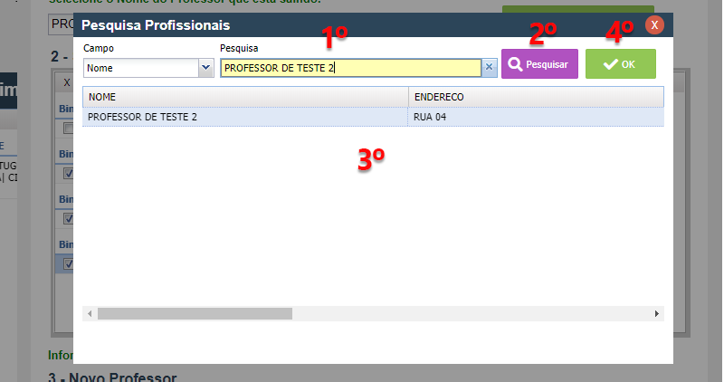Screen dimensions: 724x382
Task: Click the magnifier Pesquisar button
Action: 539,63
